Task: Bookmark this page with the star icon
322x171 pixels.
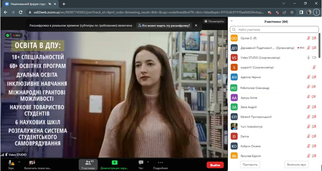Action: click(x=292, y=12)
